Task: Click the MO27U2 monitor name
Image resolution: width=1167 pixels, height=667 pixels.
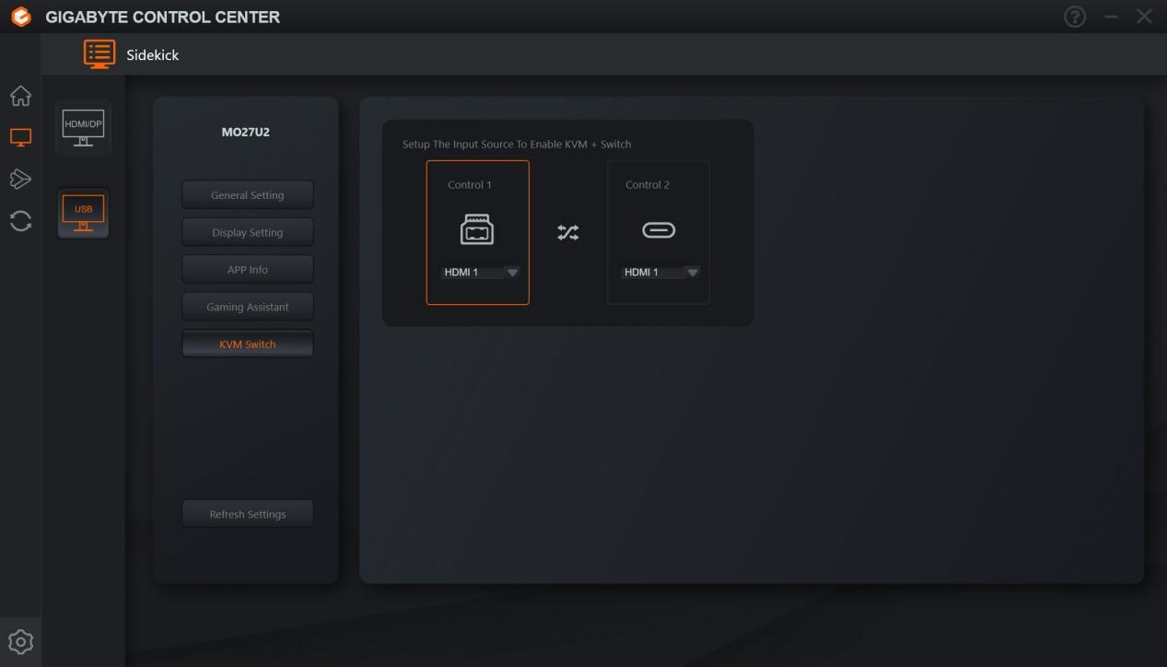Action: (246, 133)
